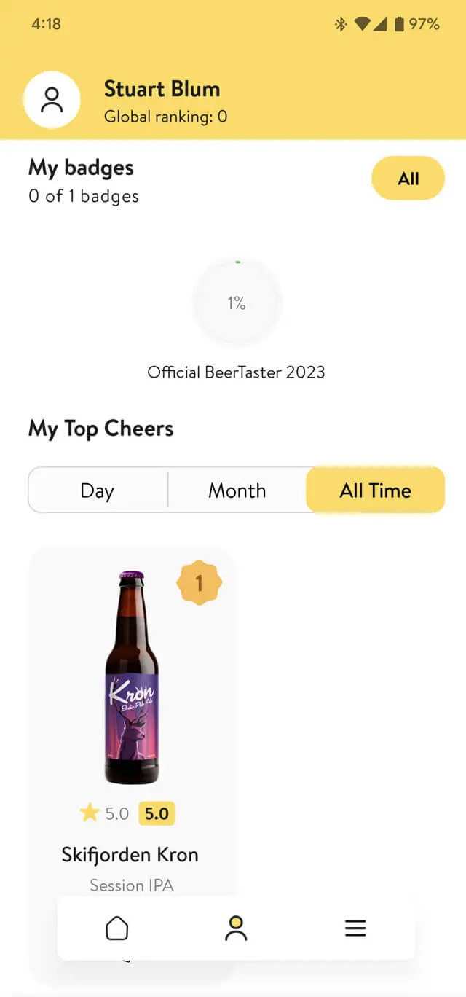Select the Profile icon in bottom navigation
The height and width of the screenshot is (997, 466).
[x=235, y=928]
